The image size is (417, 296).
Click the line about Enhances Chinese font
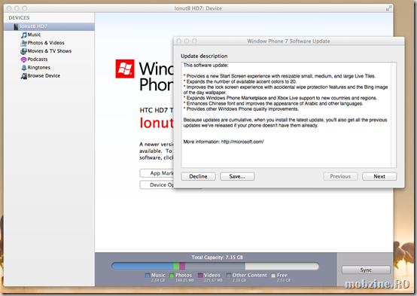pos(273,103)
